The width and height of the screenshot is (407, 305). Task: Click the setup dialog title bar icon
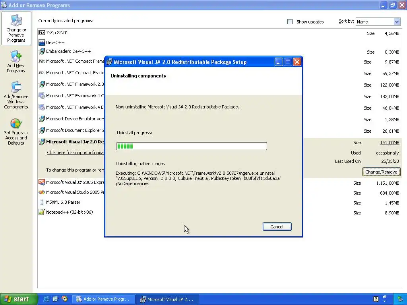tap(109, 62)
